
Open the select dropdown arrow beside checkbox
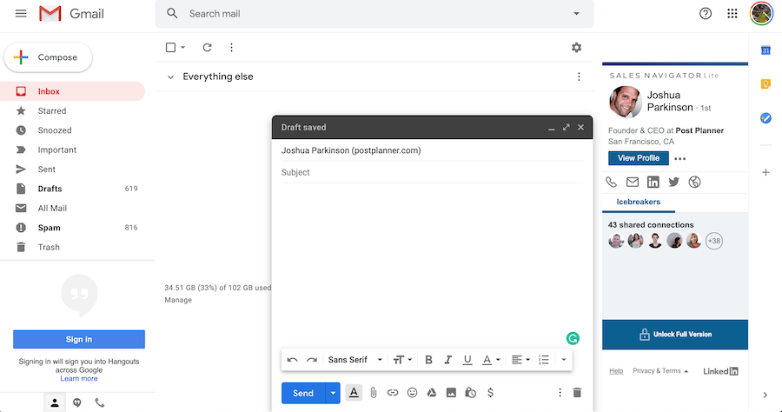point(183,48)
